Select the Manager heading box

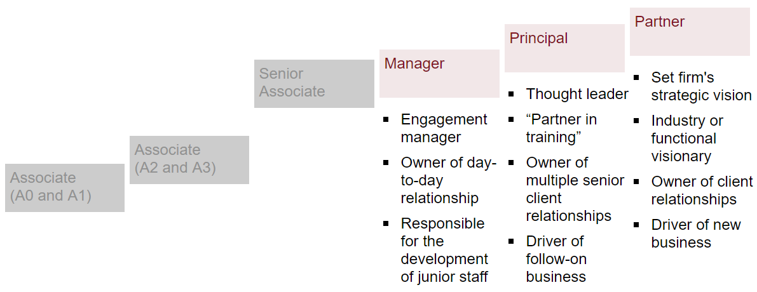point(439,73)
